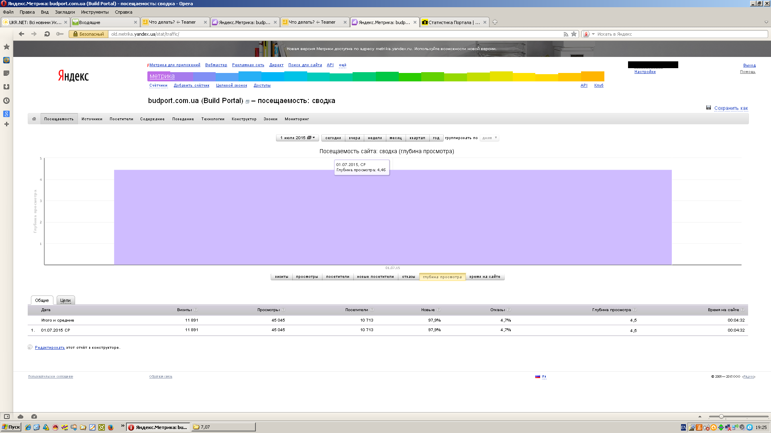This screenshot has width=771, height=433.
Task: Click Добавить счётчик link
Action: click(x=192, y=85)
